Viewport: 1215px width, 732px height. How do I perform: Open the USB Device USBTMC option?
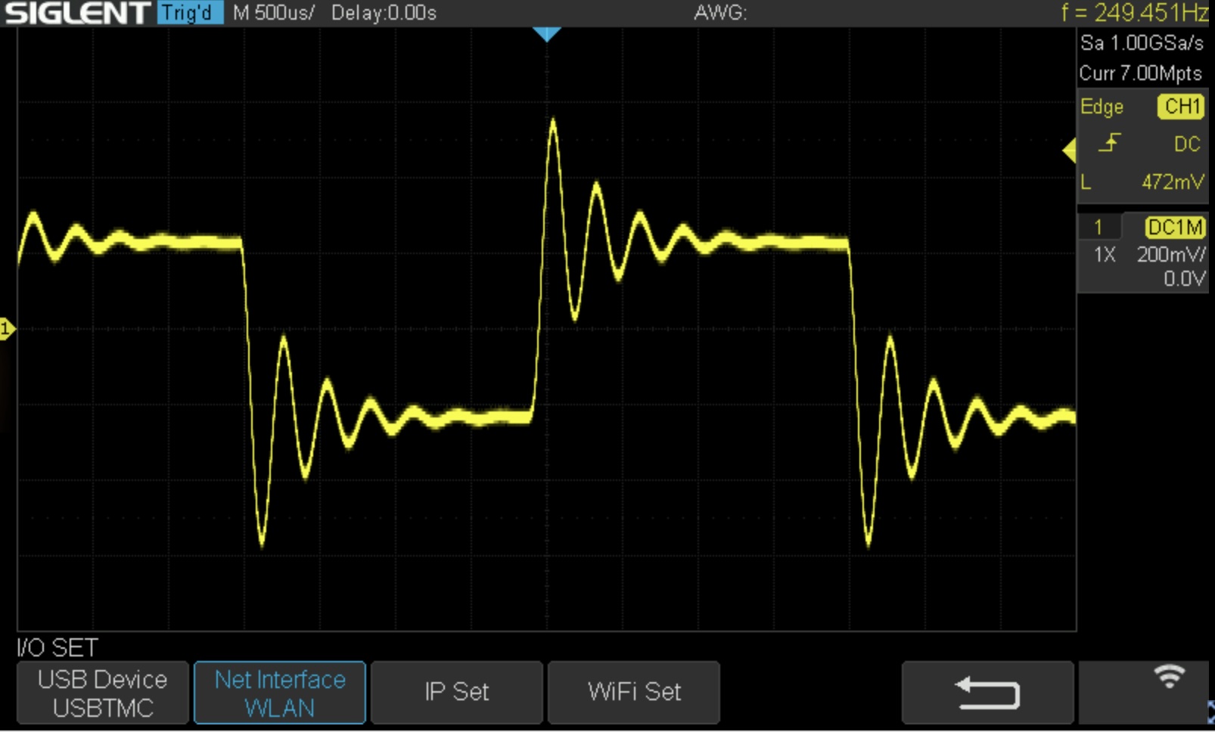pos(103,693)
